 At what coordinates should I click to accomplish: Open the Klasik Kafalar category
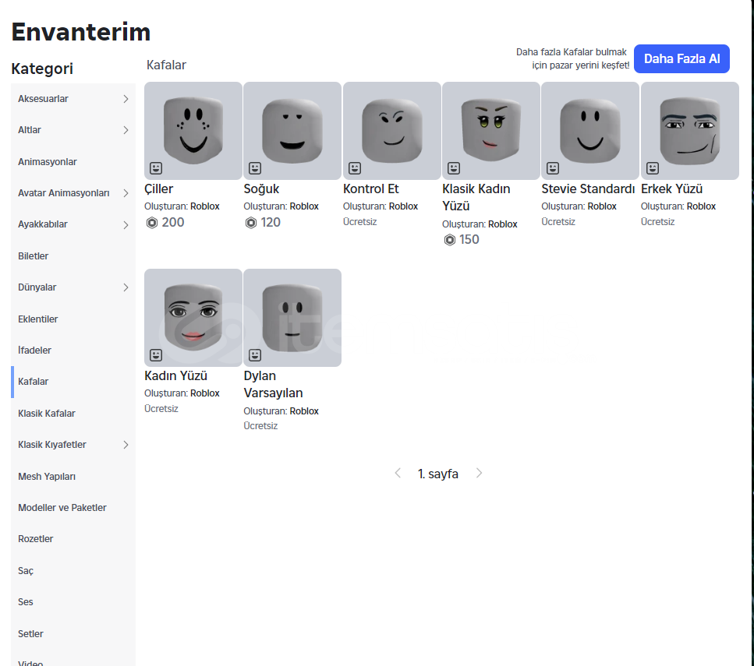click(x=73, y=414)
